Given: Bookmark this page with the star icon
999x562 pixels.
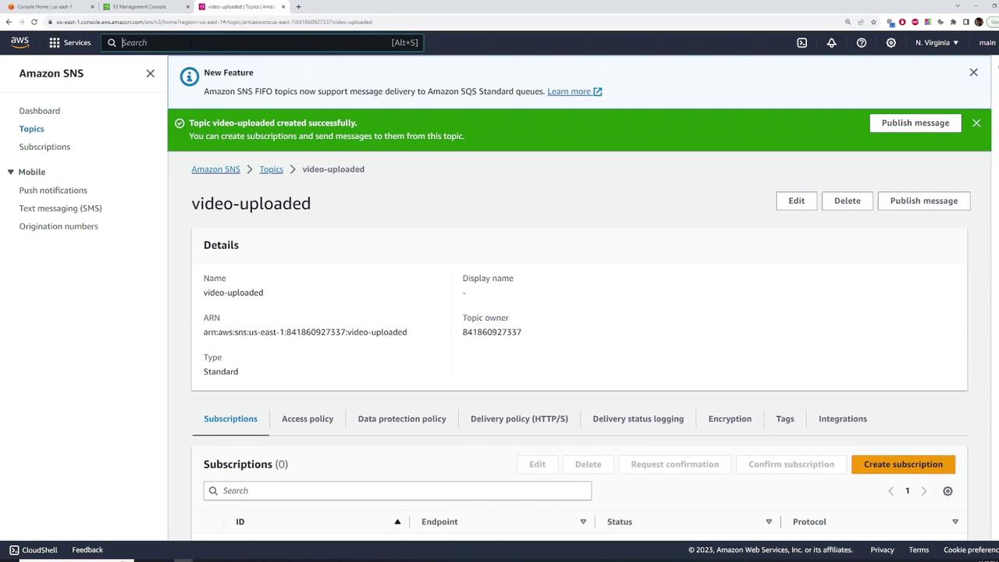Looking at the screenshot, I should 873,22.
